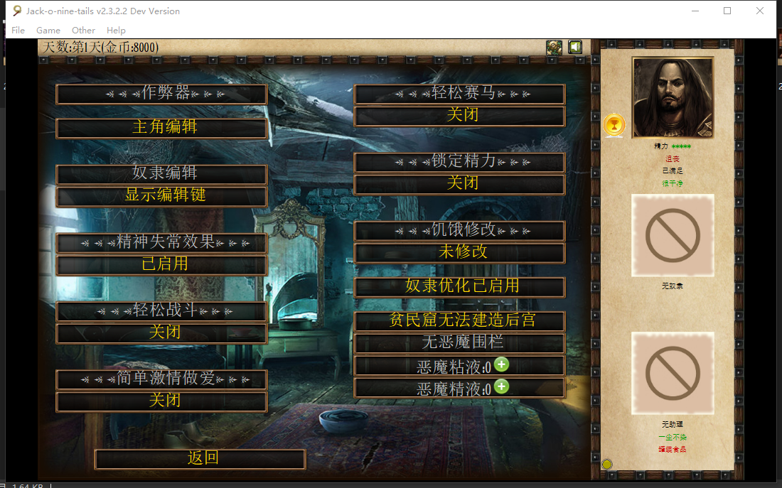782x488 pixels.
Task: Click the 无恶魔围栏 button
Action: 459,342
